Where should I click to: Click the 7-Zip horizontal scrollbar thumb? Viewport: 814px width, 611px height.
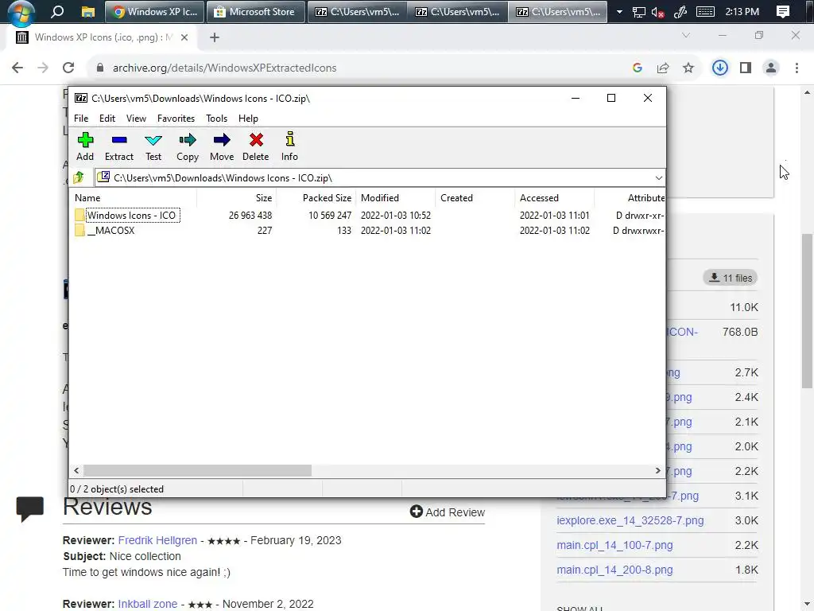pyautogui.click(x=197, y=471)
